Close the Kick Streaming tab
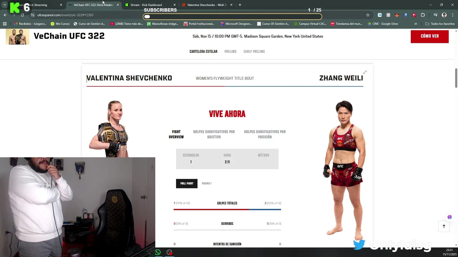The width and height of the screenshot is (458, 257). coord(61,5)
